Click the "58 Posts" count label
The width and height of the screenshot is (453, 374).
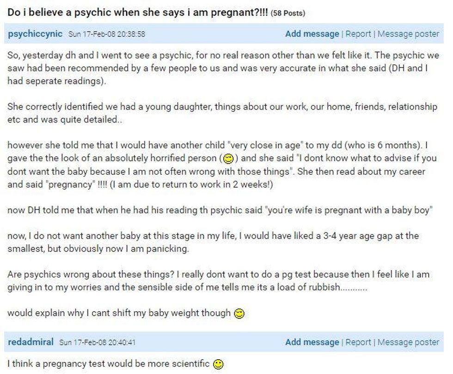pos(288,13)
